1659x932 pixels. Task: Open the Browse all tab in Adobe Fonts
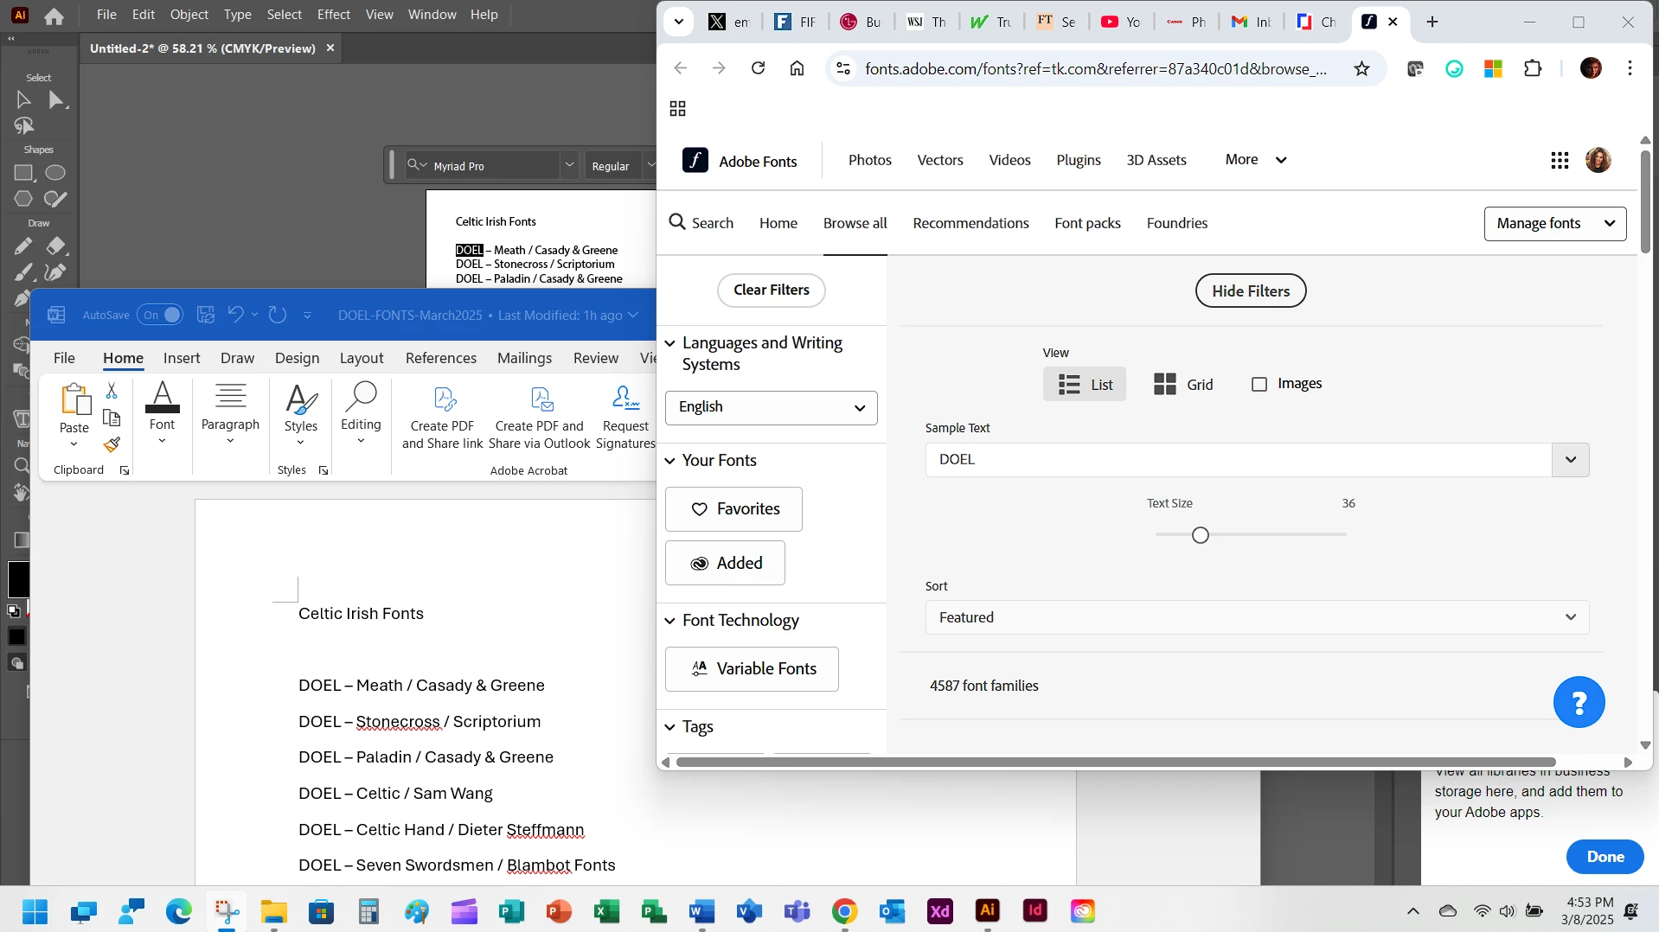(x=855, y=223)
